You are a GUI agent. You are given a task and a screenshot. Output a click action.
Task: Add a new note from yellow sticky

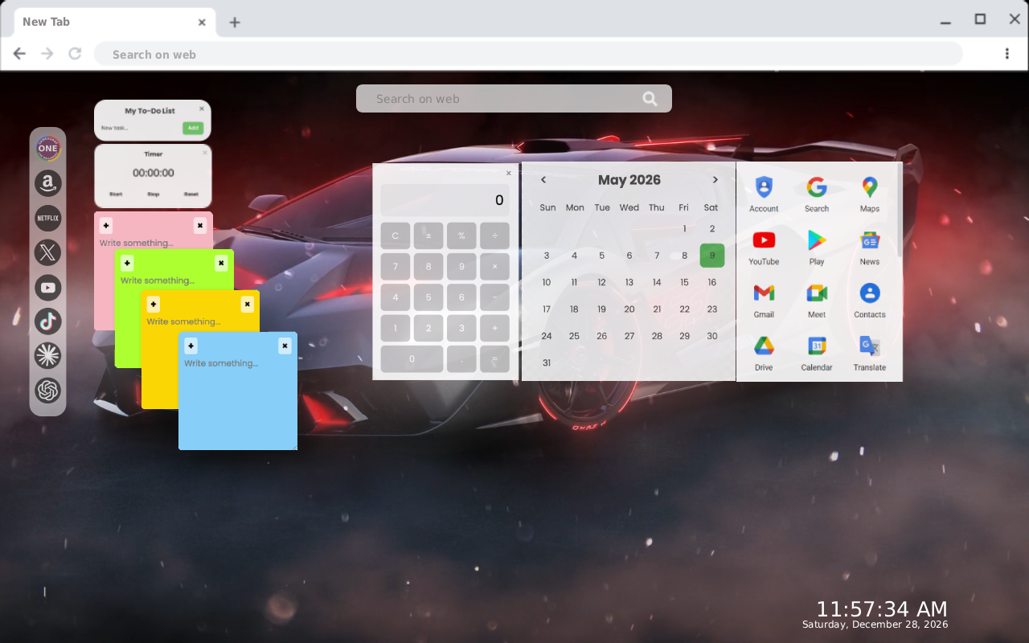click(x=154, y=304)
